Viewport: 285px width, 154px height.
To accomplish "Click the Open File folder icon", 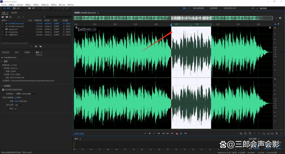I will 3,17.
